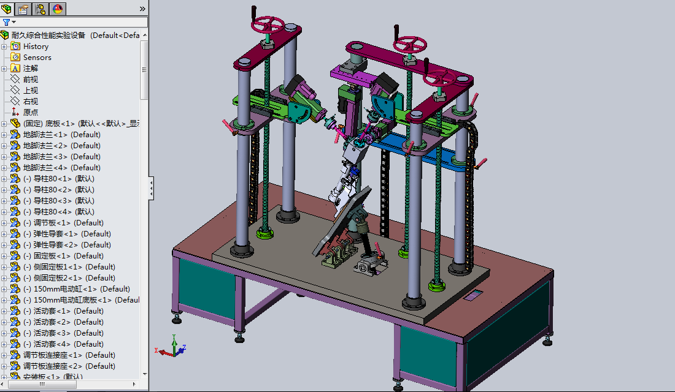Image resolution: width=675 pixels, height=392 pixels.
Task: Select the 上视 plane icon
Action: pos(15,90)
